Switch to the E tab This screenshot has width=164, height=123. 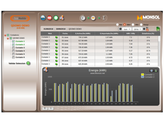click(45, 108)
